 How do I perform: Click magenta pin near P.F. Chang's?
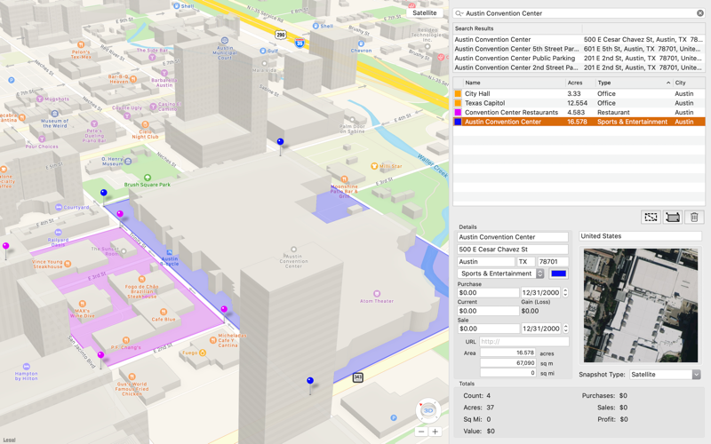tap(100, 354)
